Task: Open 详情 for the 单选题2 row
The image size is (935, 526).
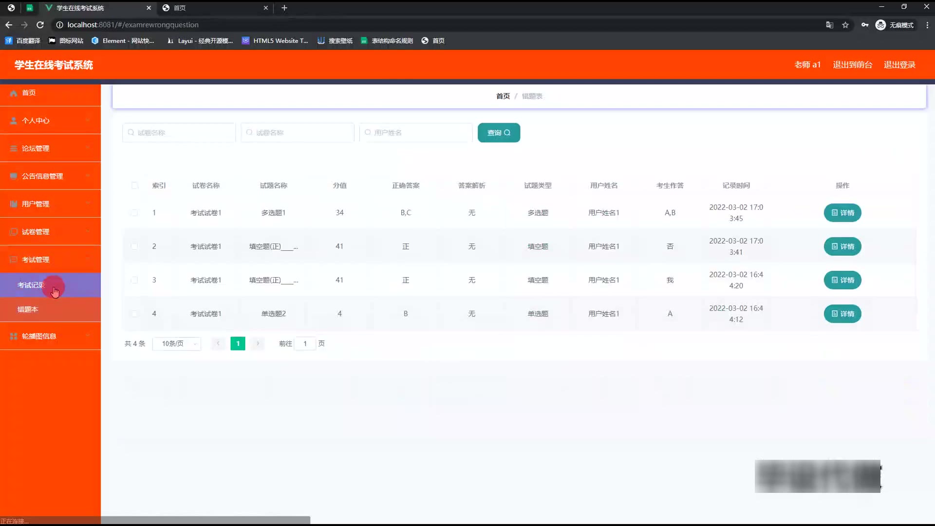Action: pos(842,314)
